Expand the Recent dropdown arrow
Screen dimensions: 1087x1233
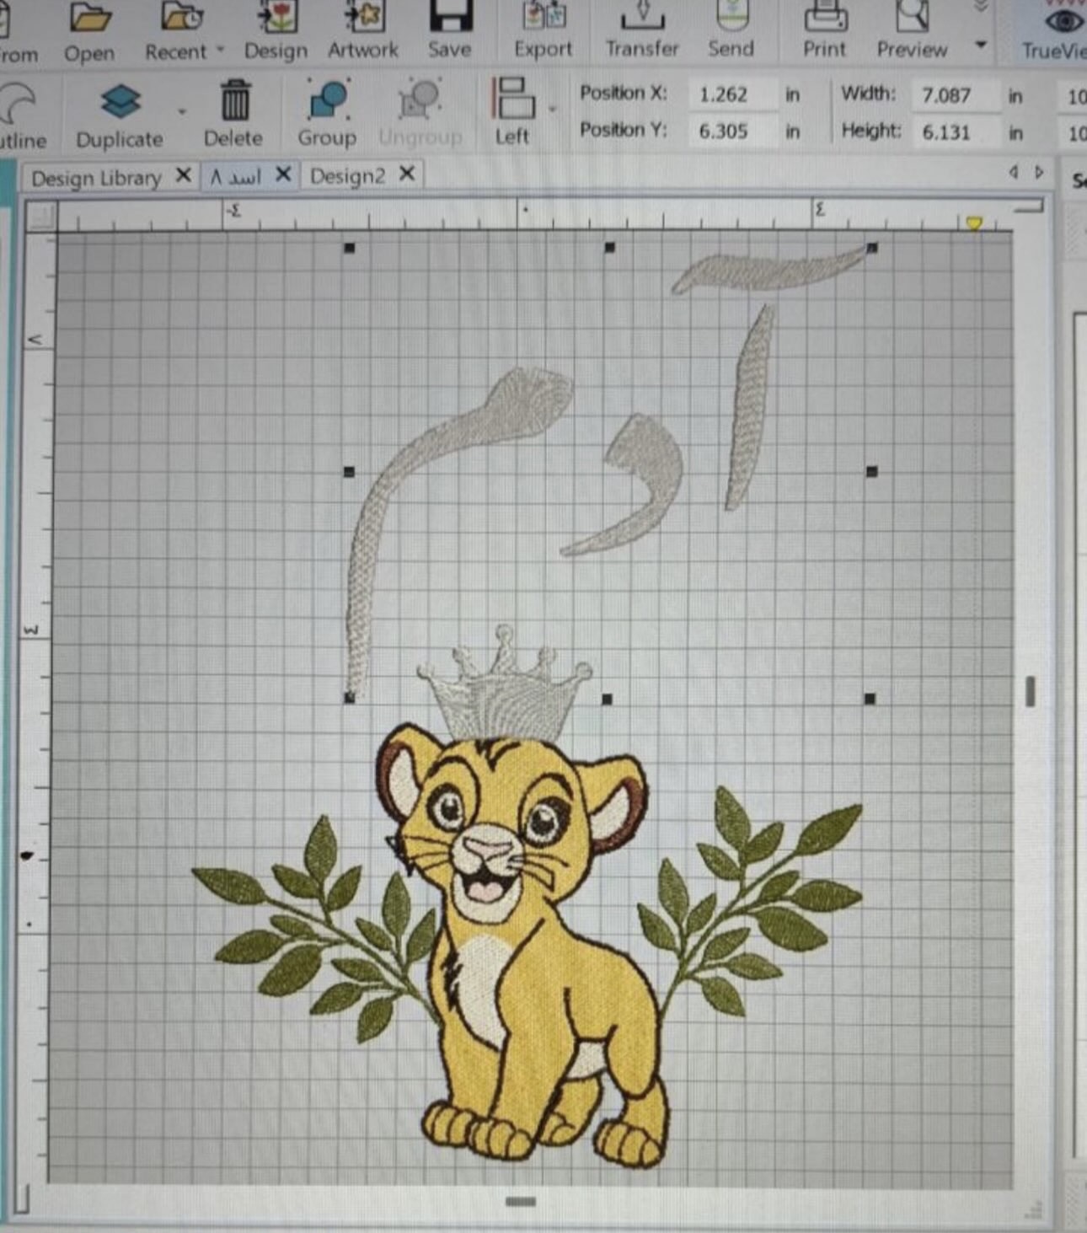(x=221, y=50)
